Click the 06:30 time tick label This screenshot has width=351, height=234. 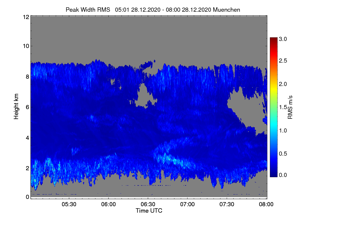[x=148, y=205]
